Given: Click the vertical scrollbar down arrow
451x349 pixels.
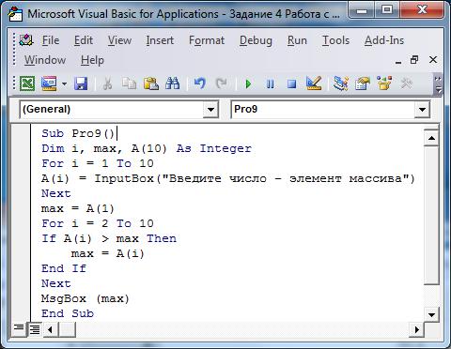Looking at the screenshot, I should pyautogui.click(x=431, y=314).
